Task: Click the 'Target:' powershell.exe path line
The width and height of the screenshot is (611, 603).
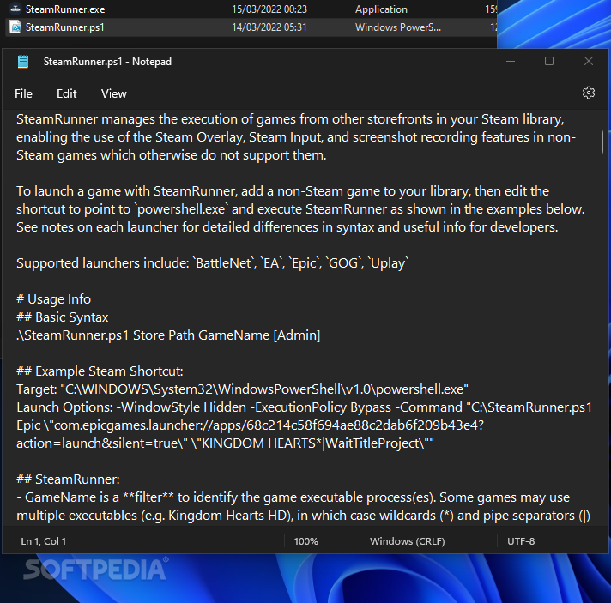Action: 242,389
